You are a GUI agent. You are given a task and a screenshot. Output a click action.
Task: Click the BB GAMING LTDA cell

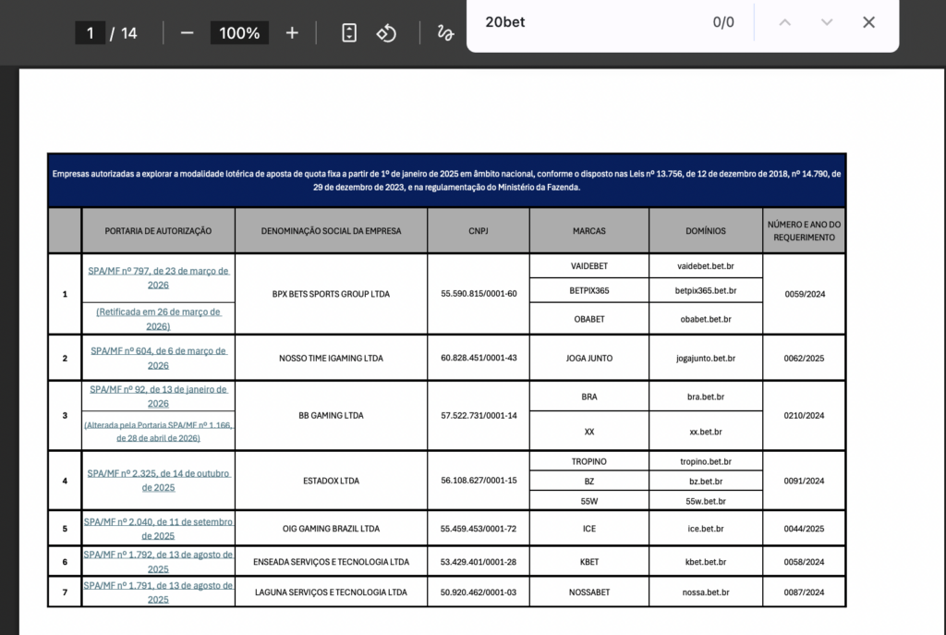click(331, 415)
